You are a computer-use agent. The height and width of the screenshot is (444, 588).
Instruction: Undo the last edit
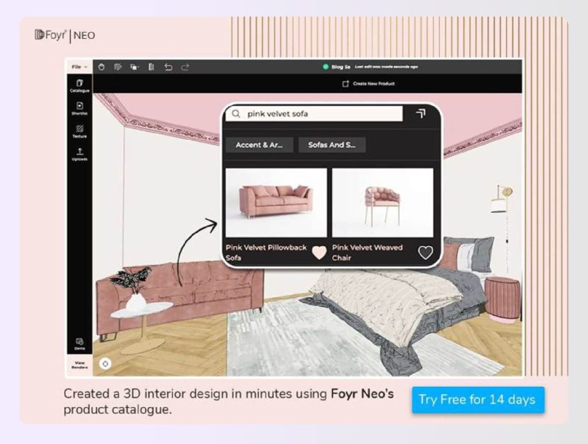pyautogui.click(x=168, y=67)
